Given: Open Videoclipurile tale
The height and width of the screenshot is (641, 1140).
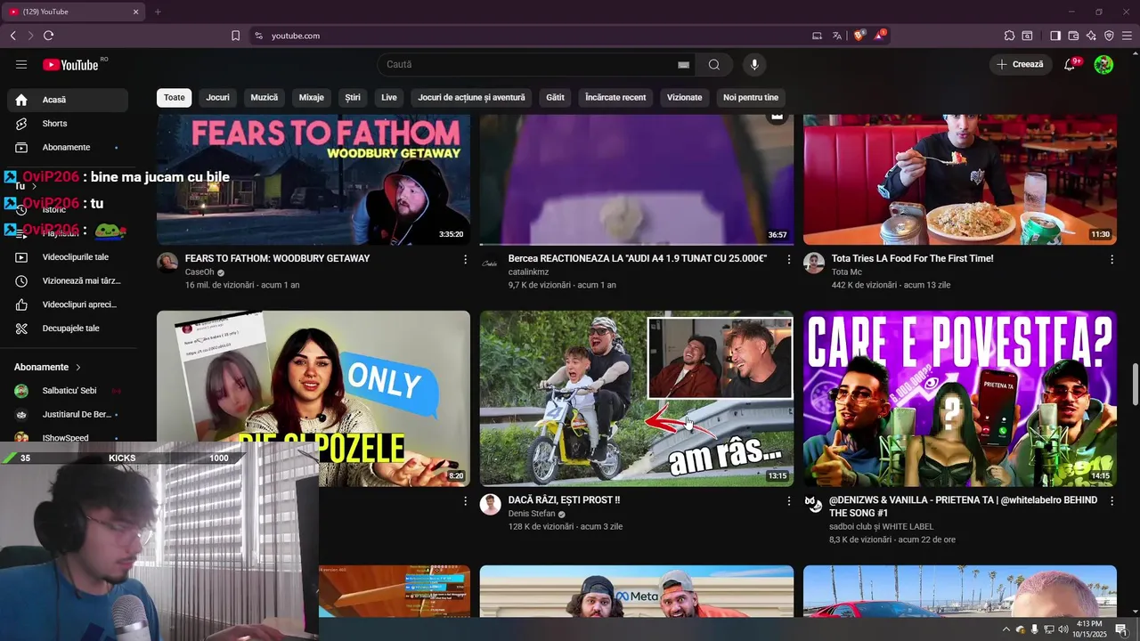Looking at the screenshot, I should pos(68,257).
